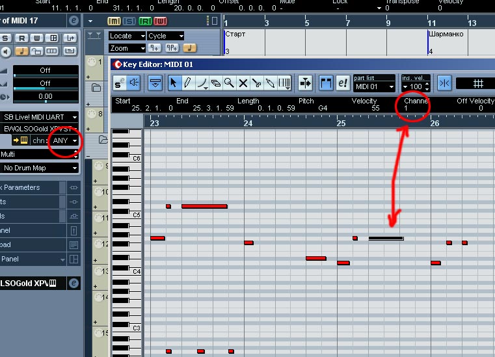
Task: Open the SB Live! MIDI UART input dropdown
Action: [x=39, y=117]
